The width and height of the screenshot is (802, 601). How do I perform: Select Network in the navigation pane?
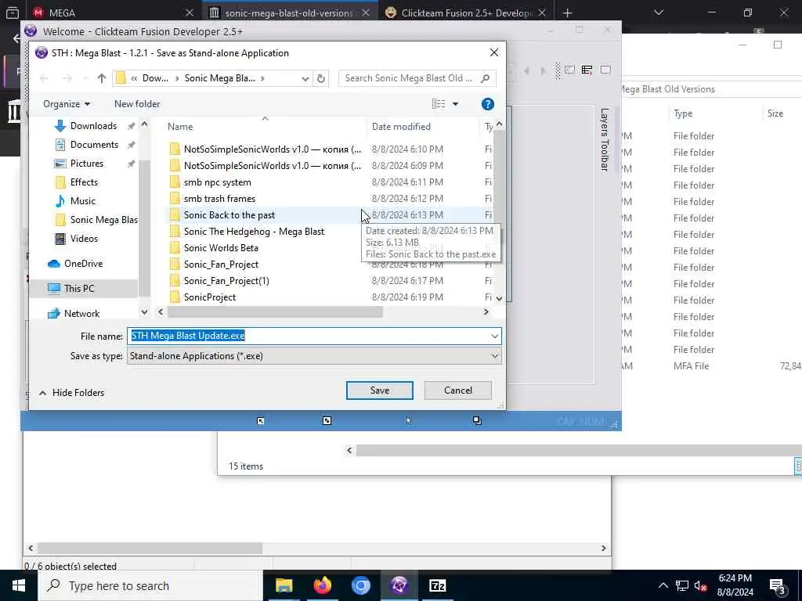pyautogui.click(x=81, y=314)
